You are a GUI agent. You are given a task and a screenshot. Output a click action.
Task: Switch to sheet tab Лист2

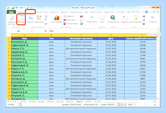tap(88, 101)
